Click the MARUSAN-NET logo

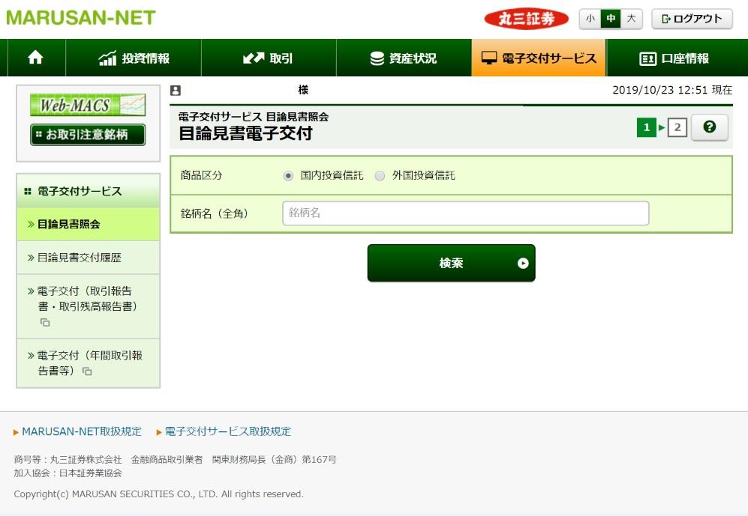pos(81,18)
